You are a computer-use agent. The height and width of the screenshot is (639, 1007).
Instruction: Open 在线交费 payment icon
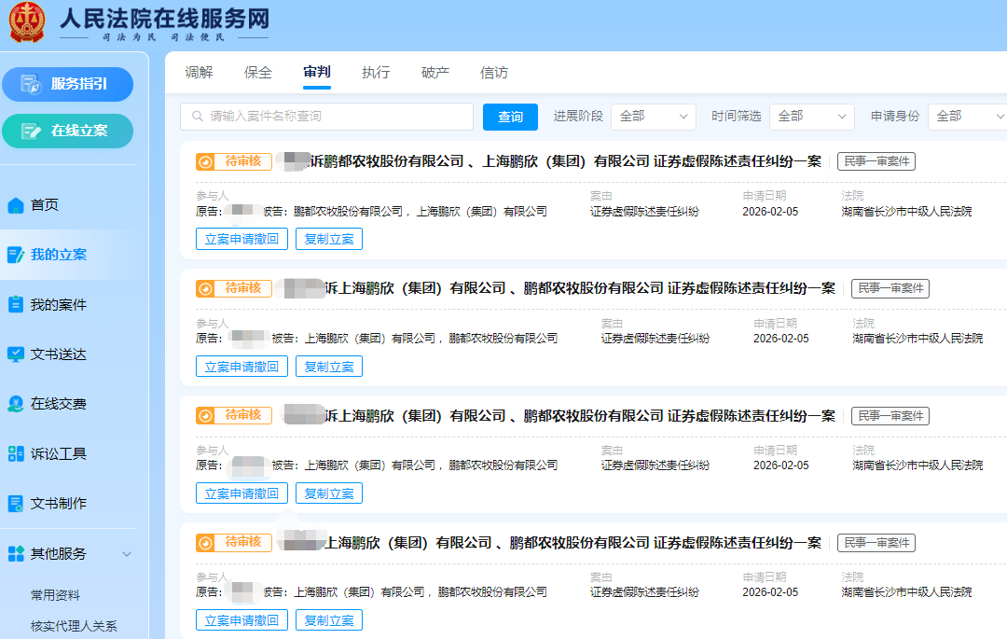pyautogui.click(x=16, y=404)
